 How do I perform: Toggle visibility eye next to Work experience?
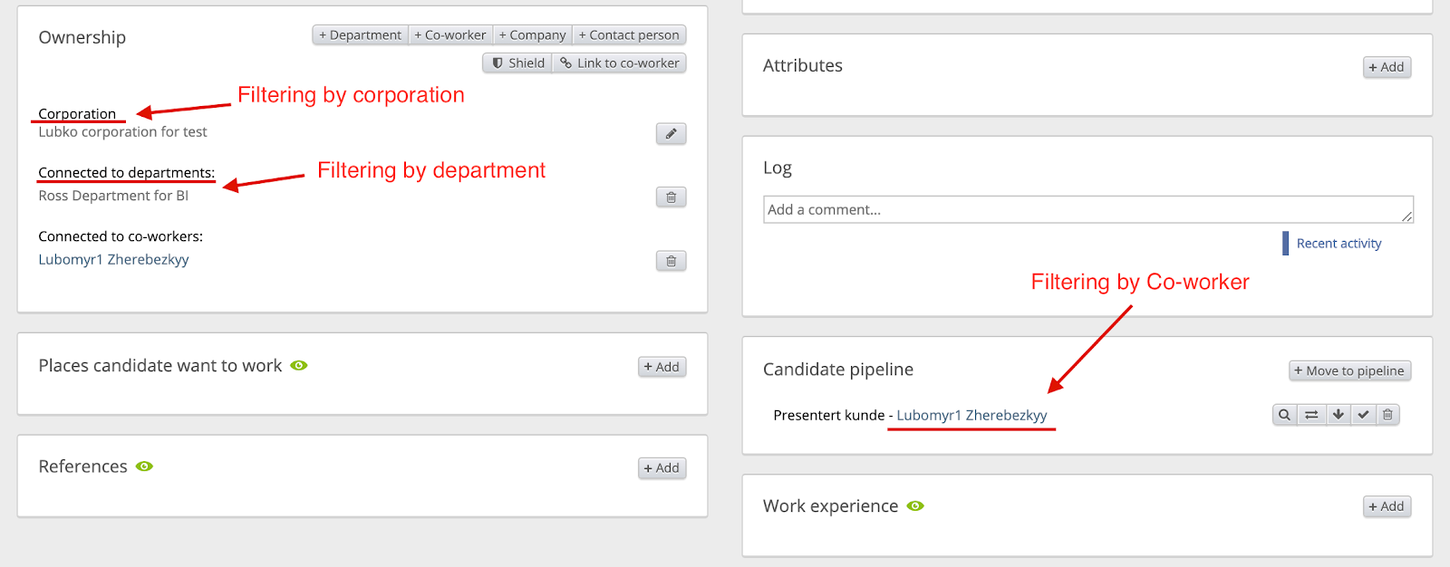pyautogui.click(x=915, y=505)
